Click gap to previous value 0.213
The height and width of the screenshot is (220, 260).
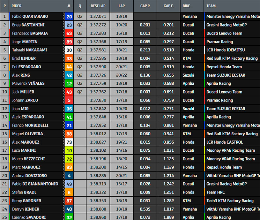click(x=145, y=50)
